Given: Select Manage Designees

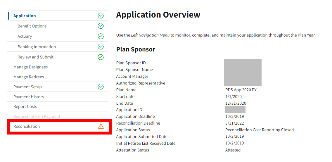Looking at the screenshot, I should pos(30,67).
